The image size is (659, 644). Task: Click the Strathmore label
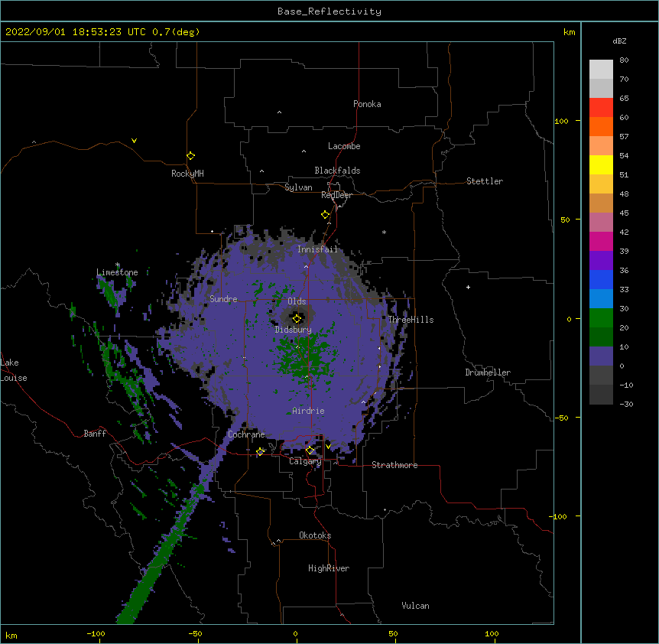pos(394,465)
